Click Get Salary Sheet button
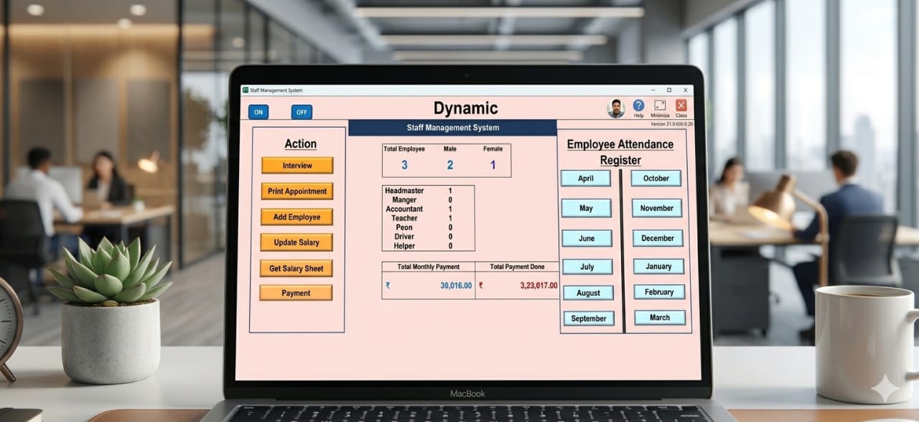Screen dimensions: 919x422 (x=297, y=268)
